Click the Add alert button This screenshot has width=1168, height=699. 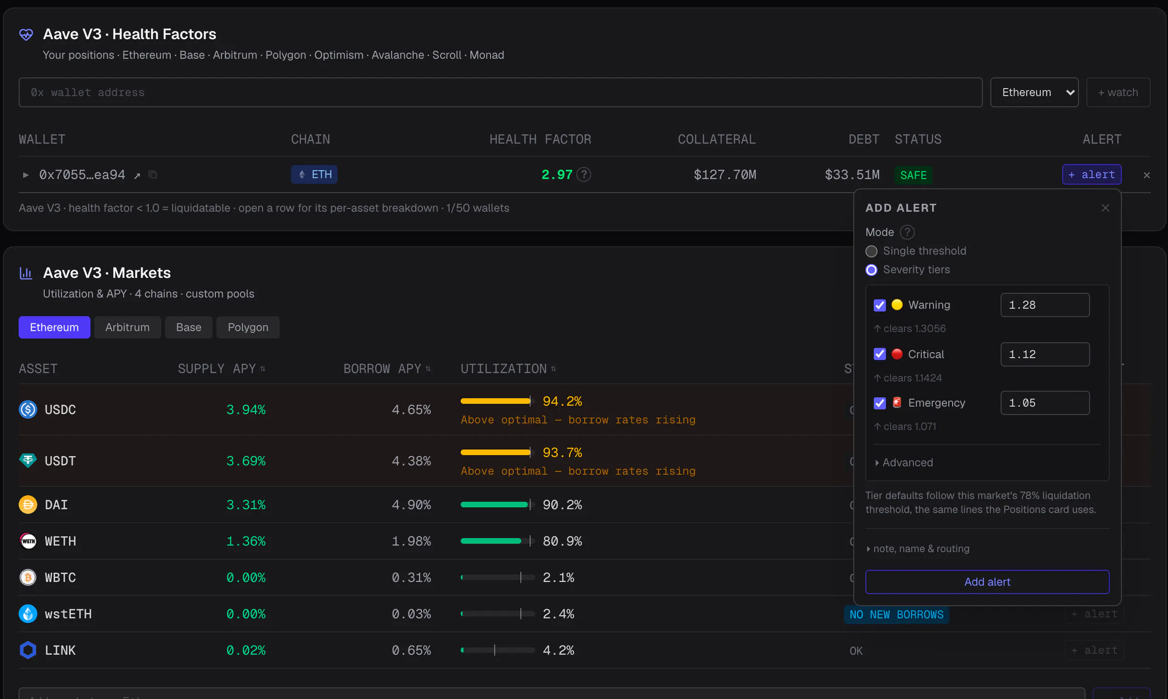pyautogui.click(x=987, y=582)
